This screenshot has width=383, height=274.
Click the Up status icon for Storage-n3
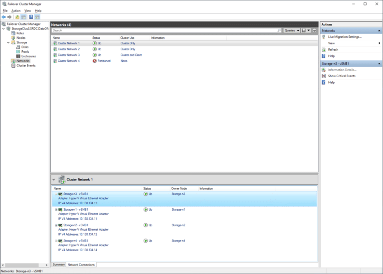[x=146, y=194]
